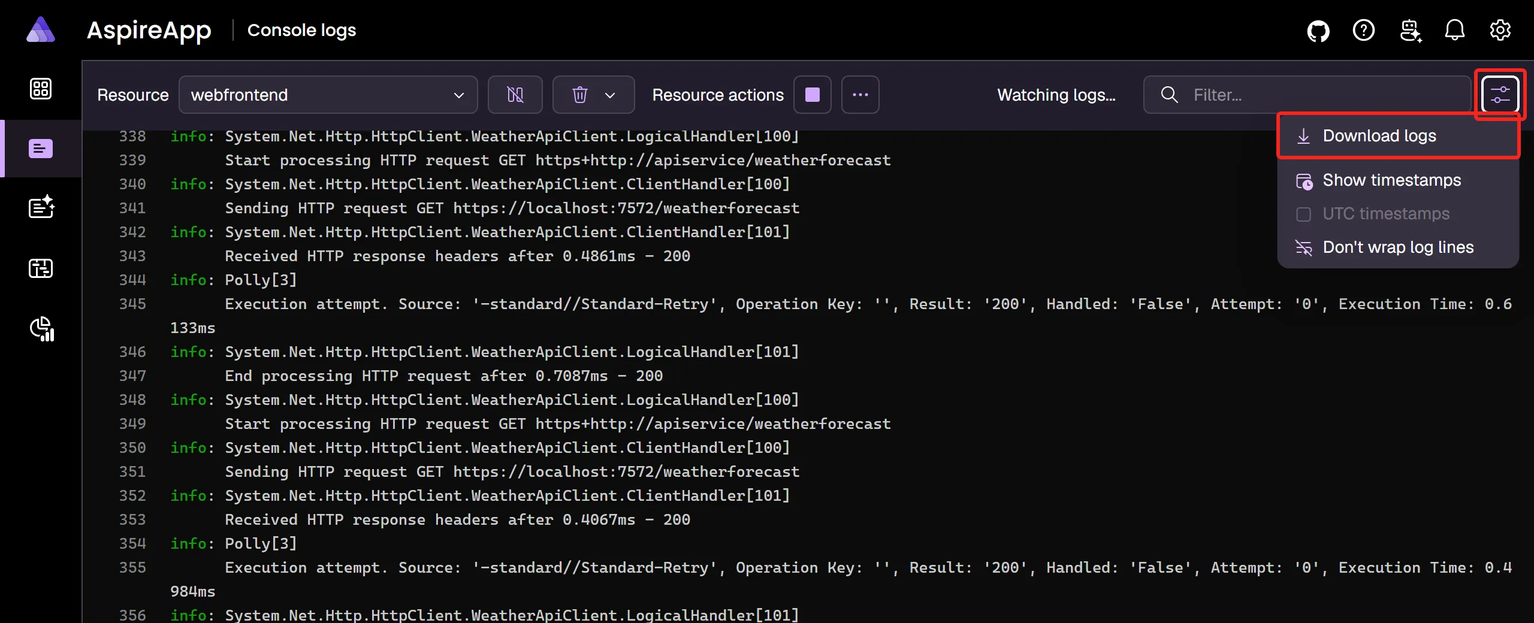Click the no-wrap icon beside Don't wrap log lines
The height and width of the screenshot is (623, 1534).
1304,247
